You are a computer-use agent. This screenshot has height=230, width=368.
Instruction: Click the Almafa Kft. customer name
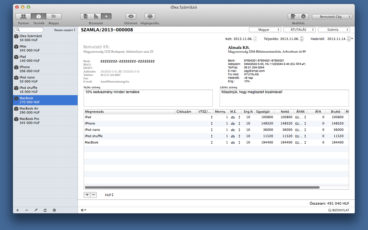[x=239, y=47]
